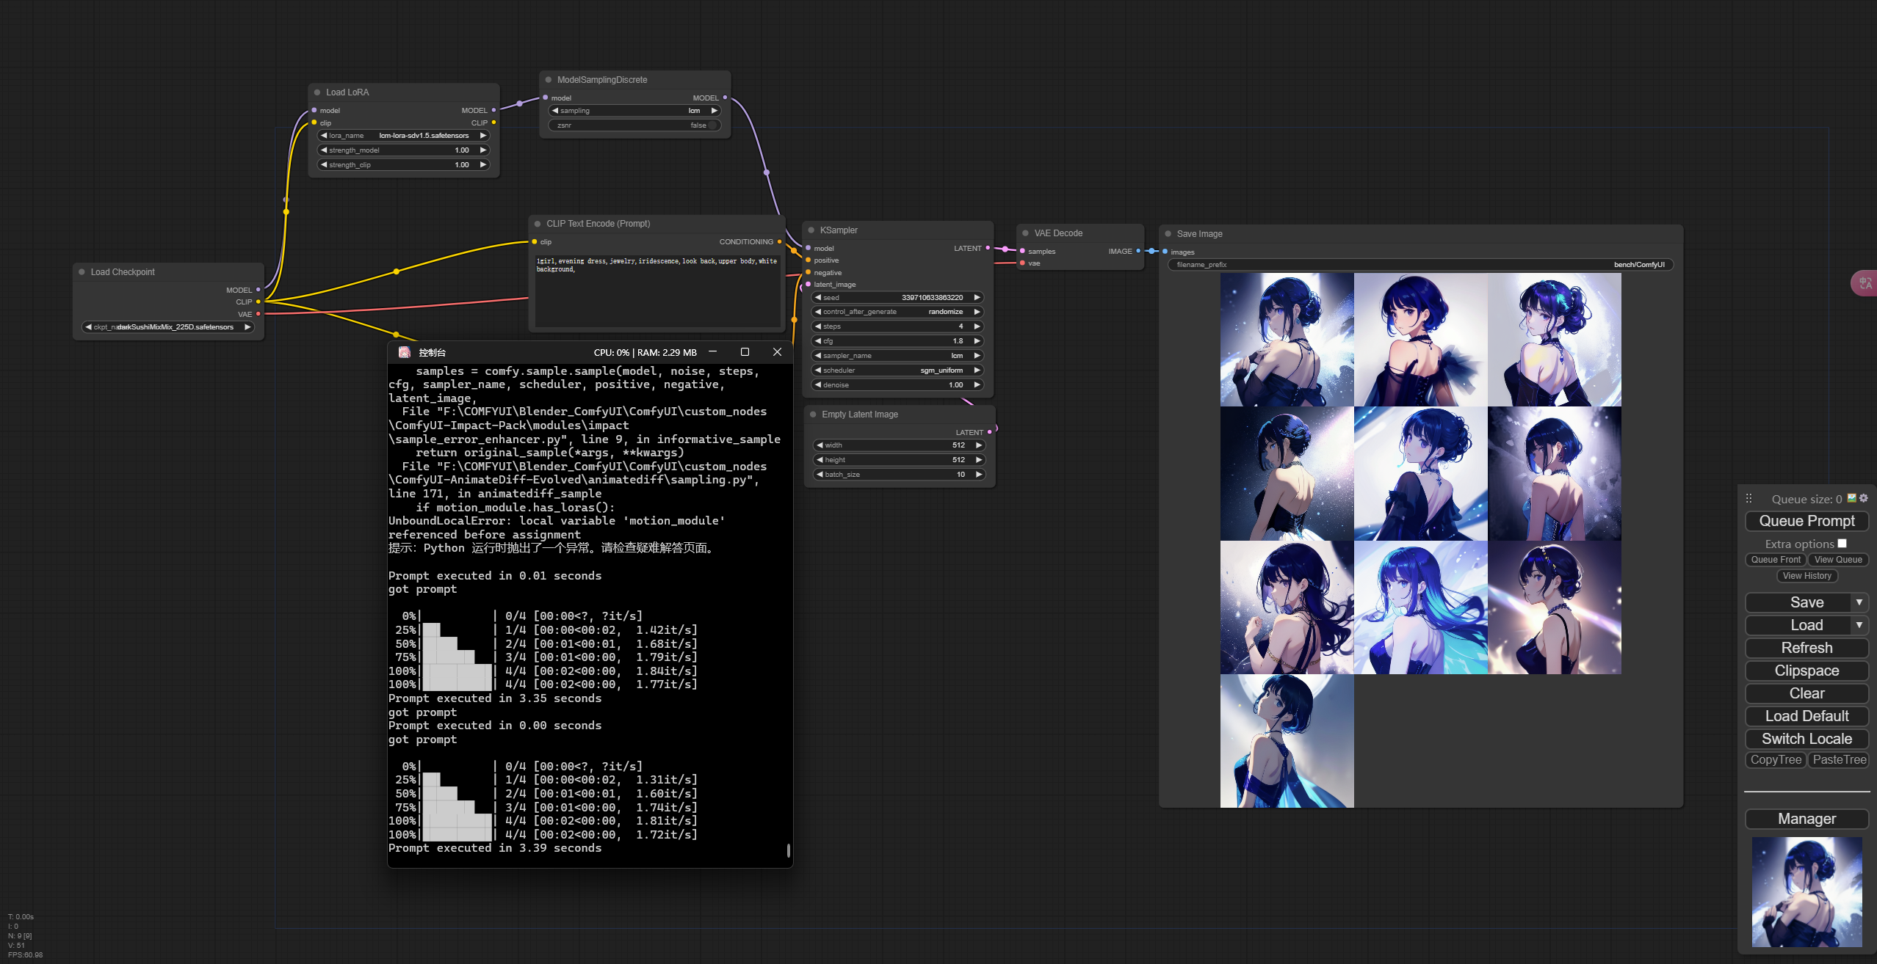Open the Save button dropdown arrow

click(1859, 602)
